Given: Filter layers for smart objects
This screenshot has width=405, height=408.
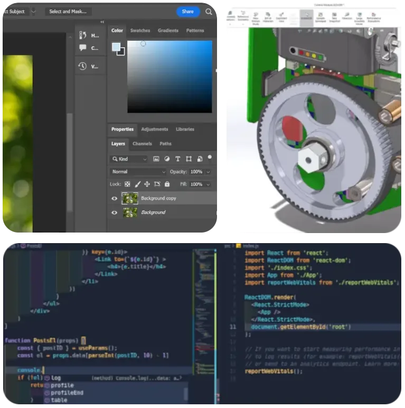Looking at the screenshot, I should (x=200, y=159).
